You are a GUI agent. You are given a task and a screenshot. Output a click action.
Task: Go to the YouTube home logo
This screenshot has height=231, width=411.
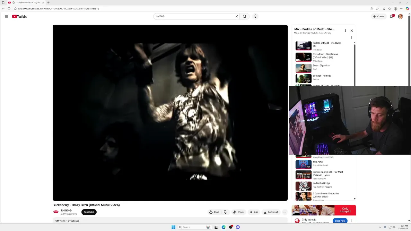[20, 16]
